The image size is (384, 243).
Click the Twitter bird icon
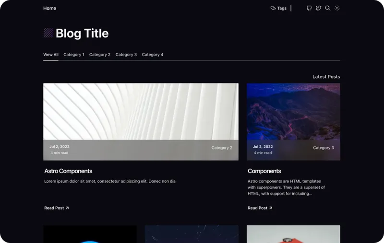coord(318,8)
